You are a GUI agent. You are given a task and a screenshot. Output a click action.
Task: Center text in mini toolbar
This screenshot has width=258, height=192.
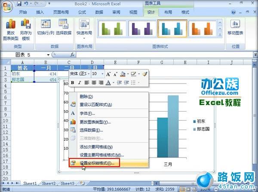[94, 83]
